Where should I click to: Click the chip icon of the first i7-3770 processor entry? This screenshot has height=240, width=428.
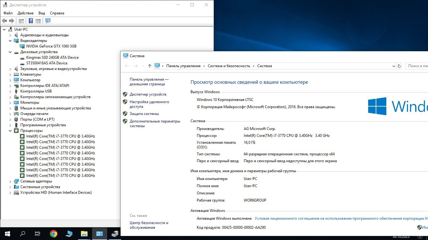coord(22,136)
